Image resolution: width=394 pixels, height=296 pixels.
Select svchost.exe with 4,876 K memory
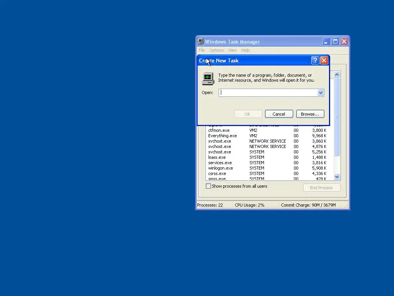click(x=269, y=146)
